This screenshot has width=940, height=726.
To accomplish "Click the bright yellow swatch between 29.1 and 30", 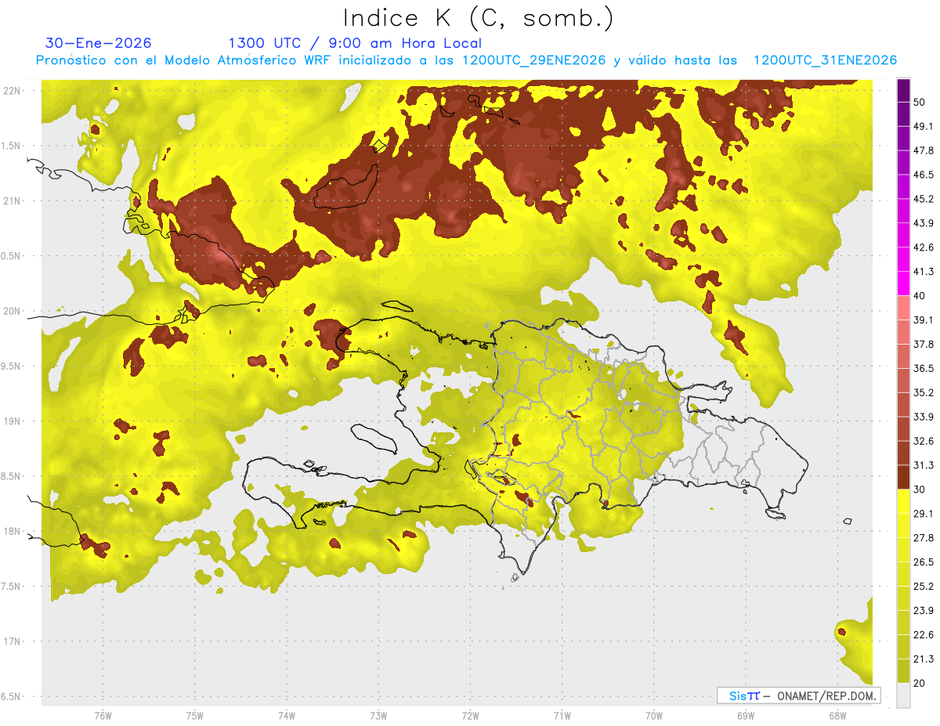I will 903,501.
